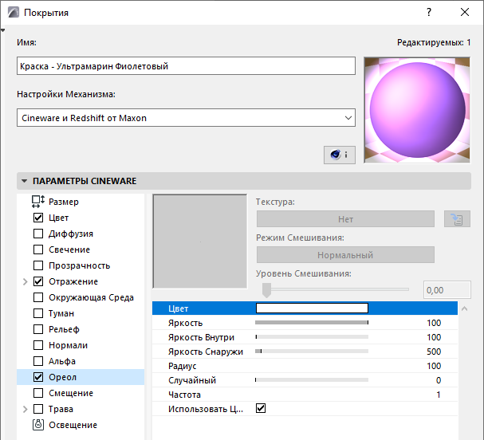Expand the Трава tree arrow
This screenshot has width=484, height=440.
26,409
